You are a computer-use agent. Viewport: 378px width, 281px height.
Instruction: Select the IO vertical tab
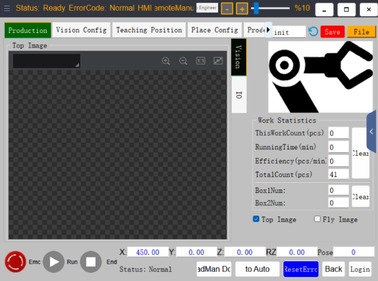pyautogui.click(x=239, y=95)
